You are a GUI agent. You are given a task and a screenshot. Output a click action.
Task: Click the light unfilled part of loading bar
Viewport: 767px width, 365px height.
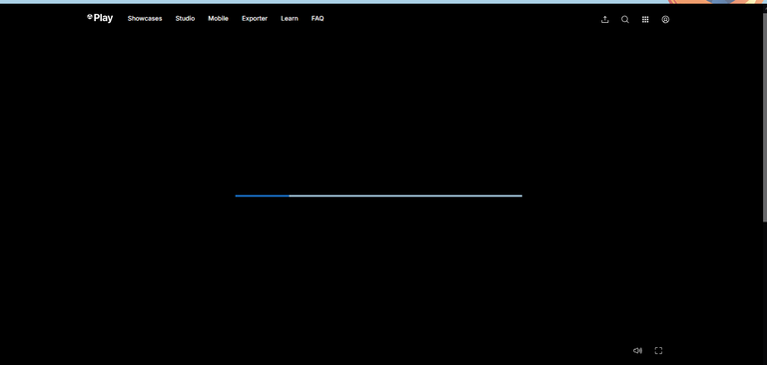tap(405, 195)
